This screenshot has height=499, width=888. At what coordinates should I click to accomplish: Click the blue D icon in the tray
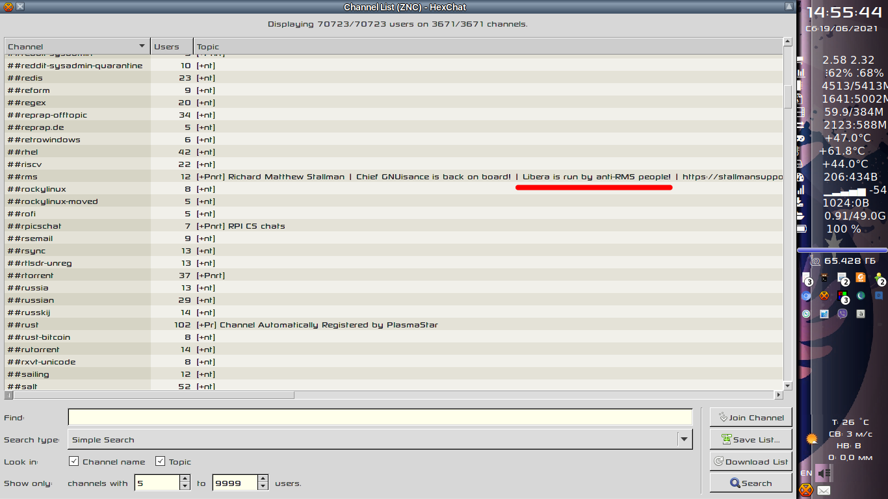tap(879, 296)
